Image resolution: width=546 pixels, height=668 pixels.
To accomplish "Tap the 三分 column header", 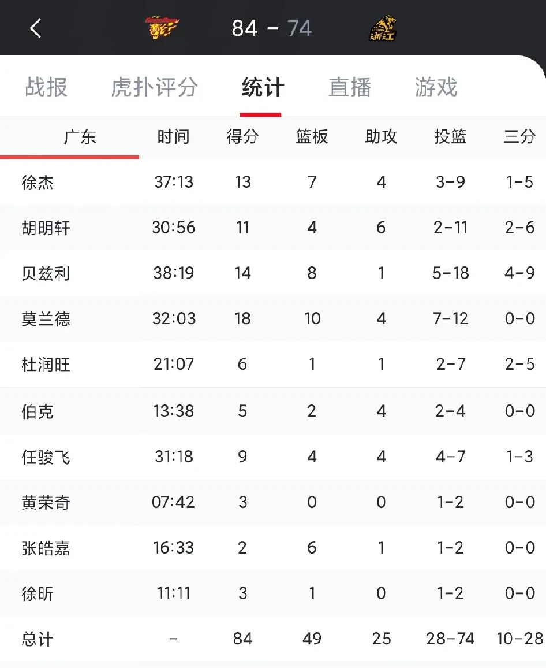I will (519, 137).
